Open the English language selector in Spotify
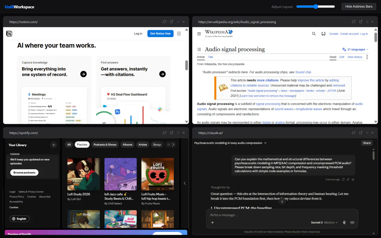Viewport: 381px width, 238px height. pos(19,219)
